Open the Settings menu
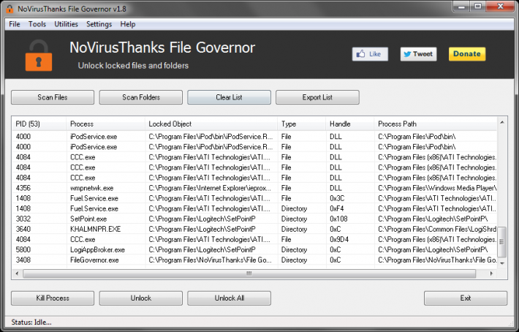The image size is (519, 332). (x=99, y=24)
